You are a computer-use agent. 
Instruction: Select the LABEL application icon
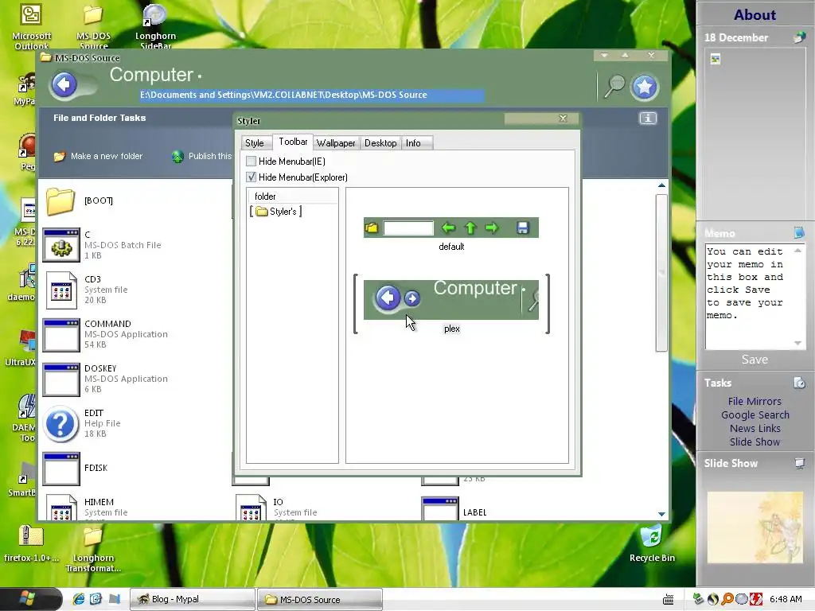(x=439, y=508)
